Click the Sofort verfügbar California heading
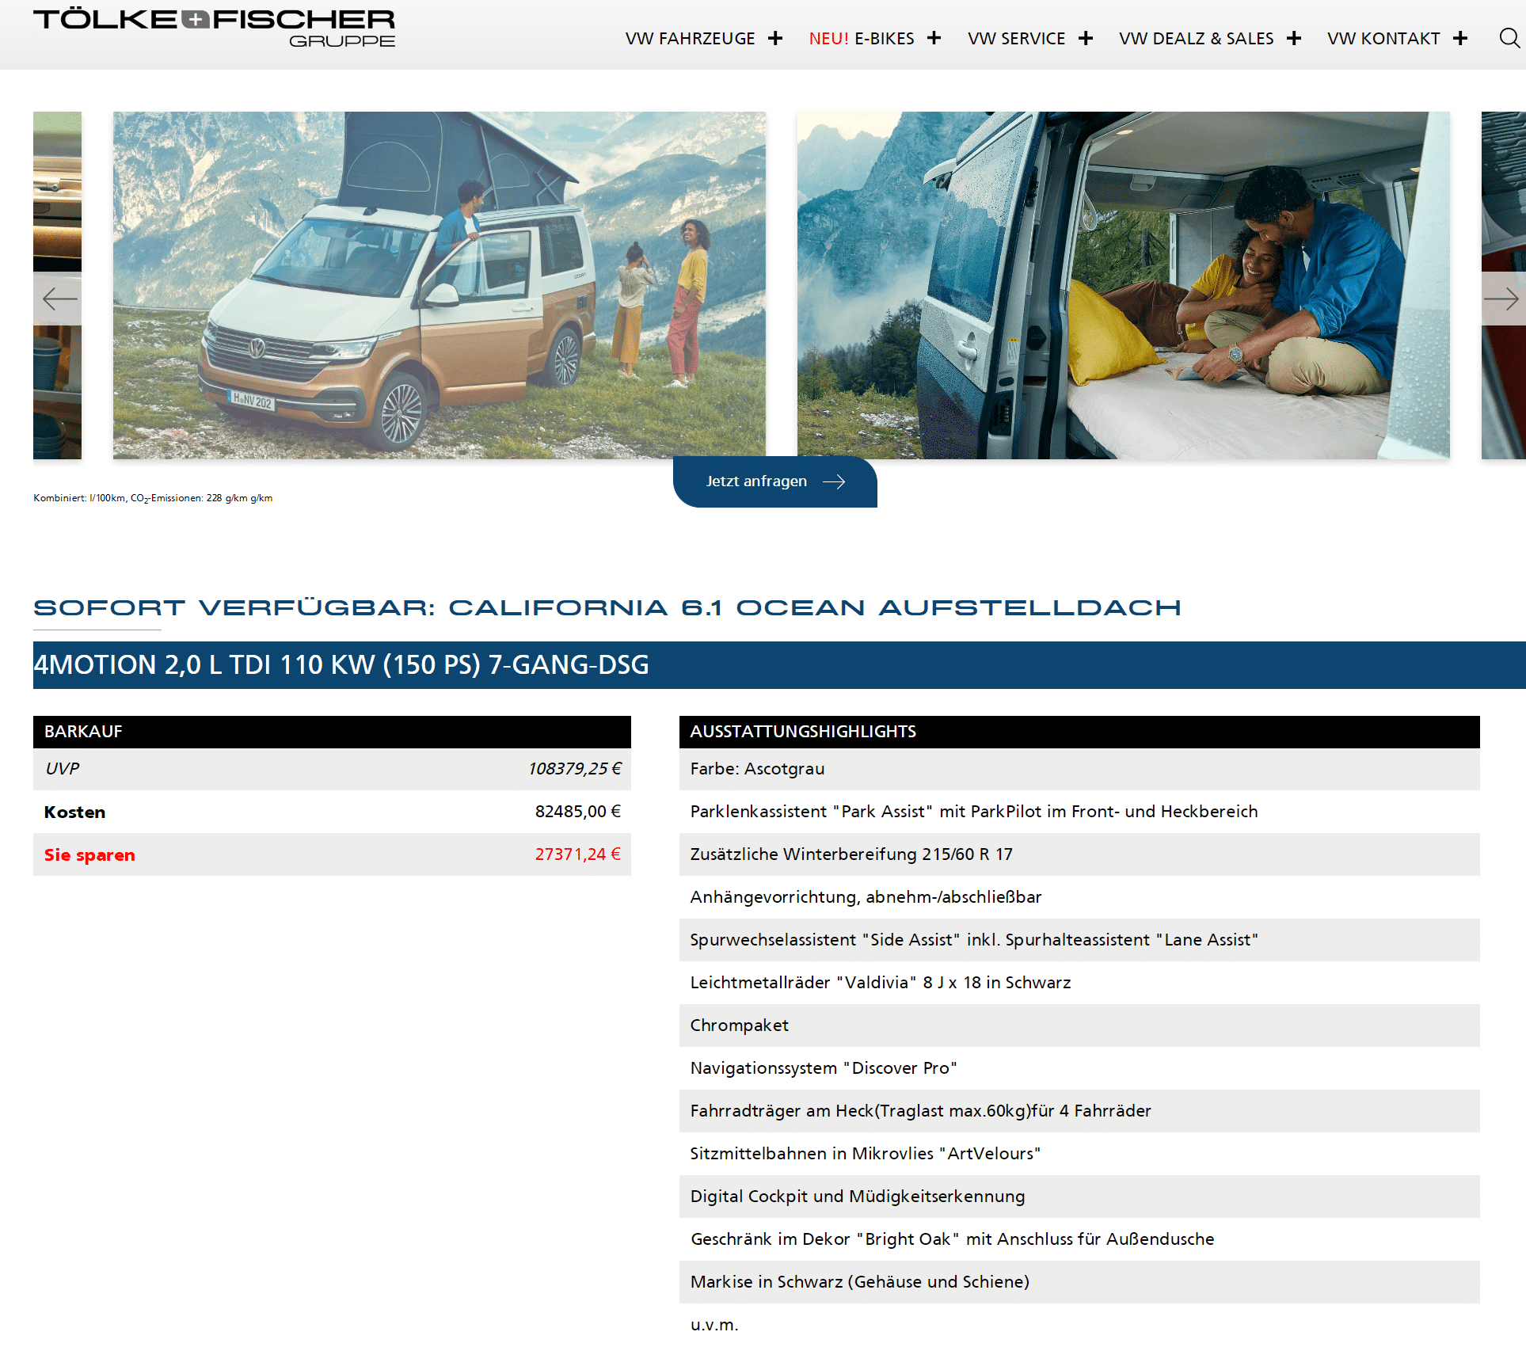The height and width of the screenshot is (1347, 1526). point(607,607)
